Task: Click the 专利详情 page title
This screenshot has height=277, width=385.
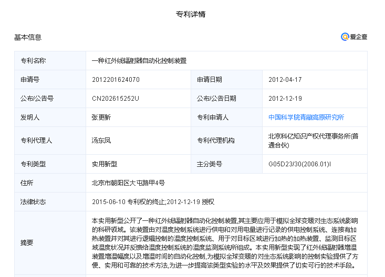Action: (x=191, y=14)
